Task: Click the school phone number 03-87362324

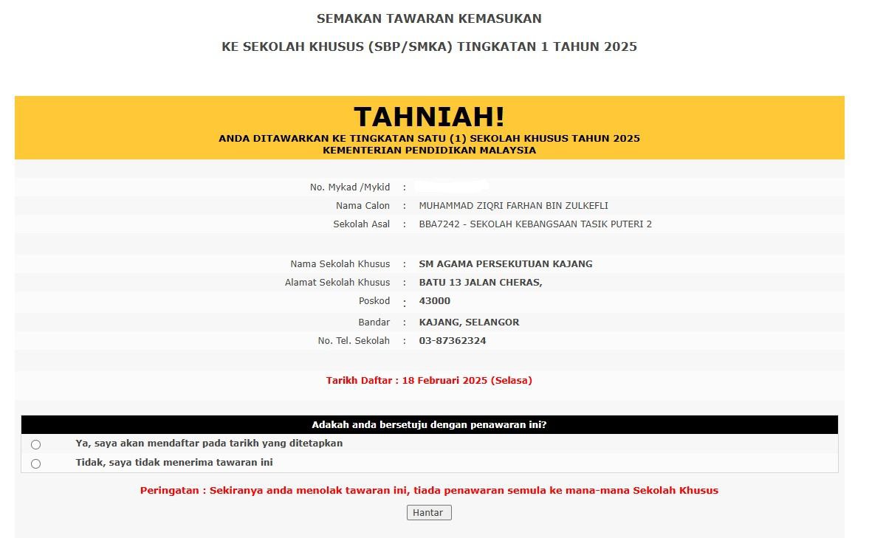Action: (x=453, y=341)
